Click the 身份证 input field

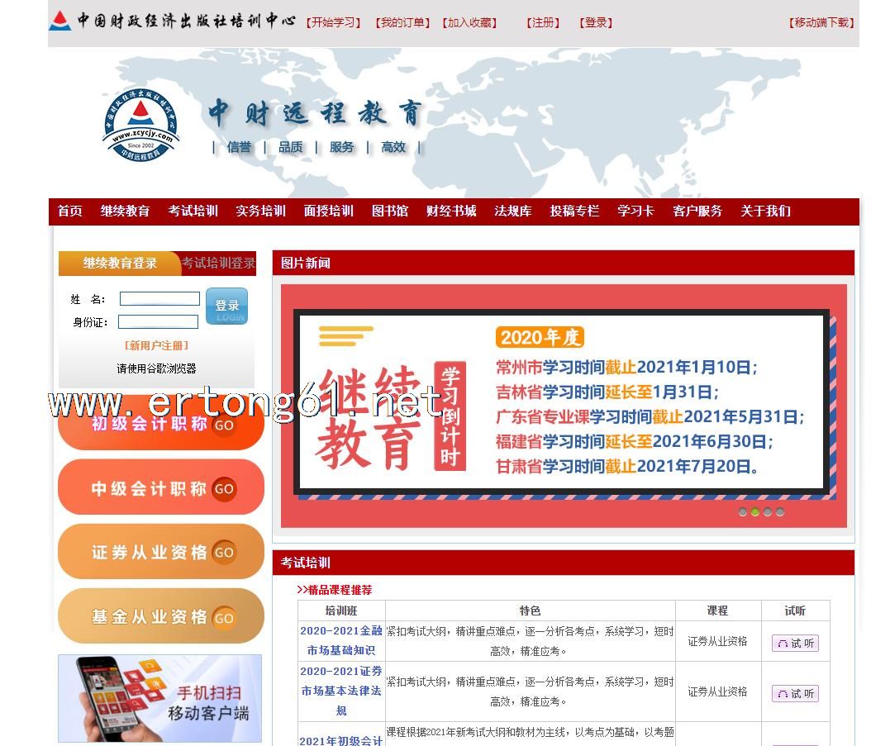[x=158, y=322]
